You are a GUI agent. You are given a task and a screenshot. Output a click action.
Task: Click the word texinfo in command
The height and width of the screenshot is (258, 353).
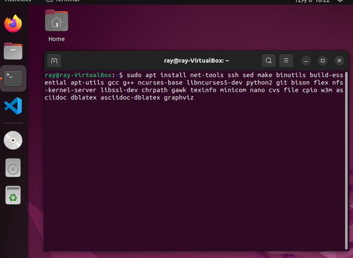coord(203,90)
